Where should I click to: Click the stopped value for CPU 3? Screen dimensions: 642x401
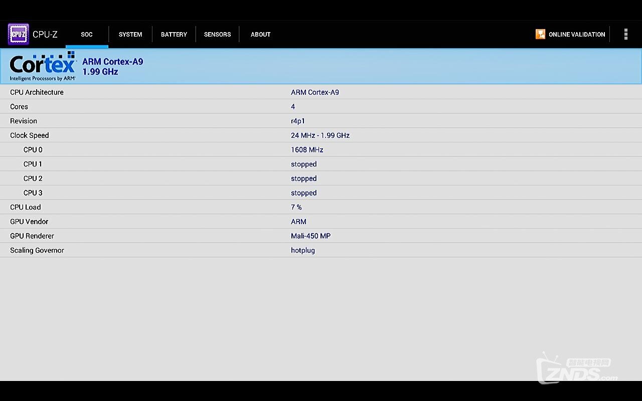point(304,193)
